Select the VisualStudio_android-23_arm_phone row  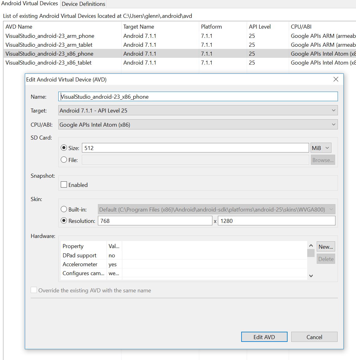180,36
